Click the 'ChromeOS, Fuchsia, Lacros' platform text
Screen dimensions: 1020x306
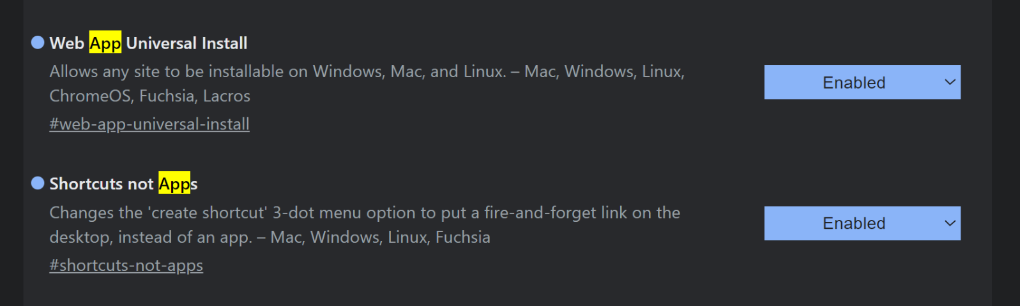click(x=150, y=96)
